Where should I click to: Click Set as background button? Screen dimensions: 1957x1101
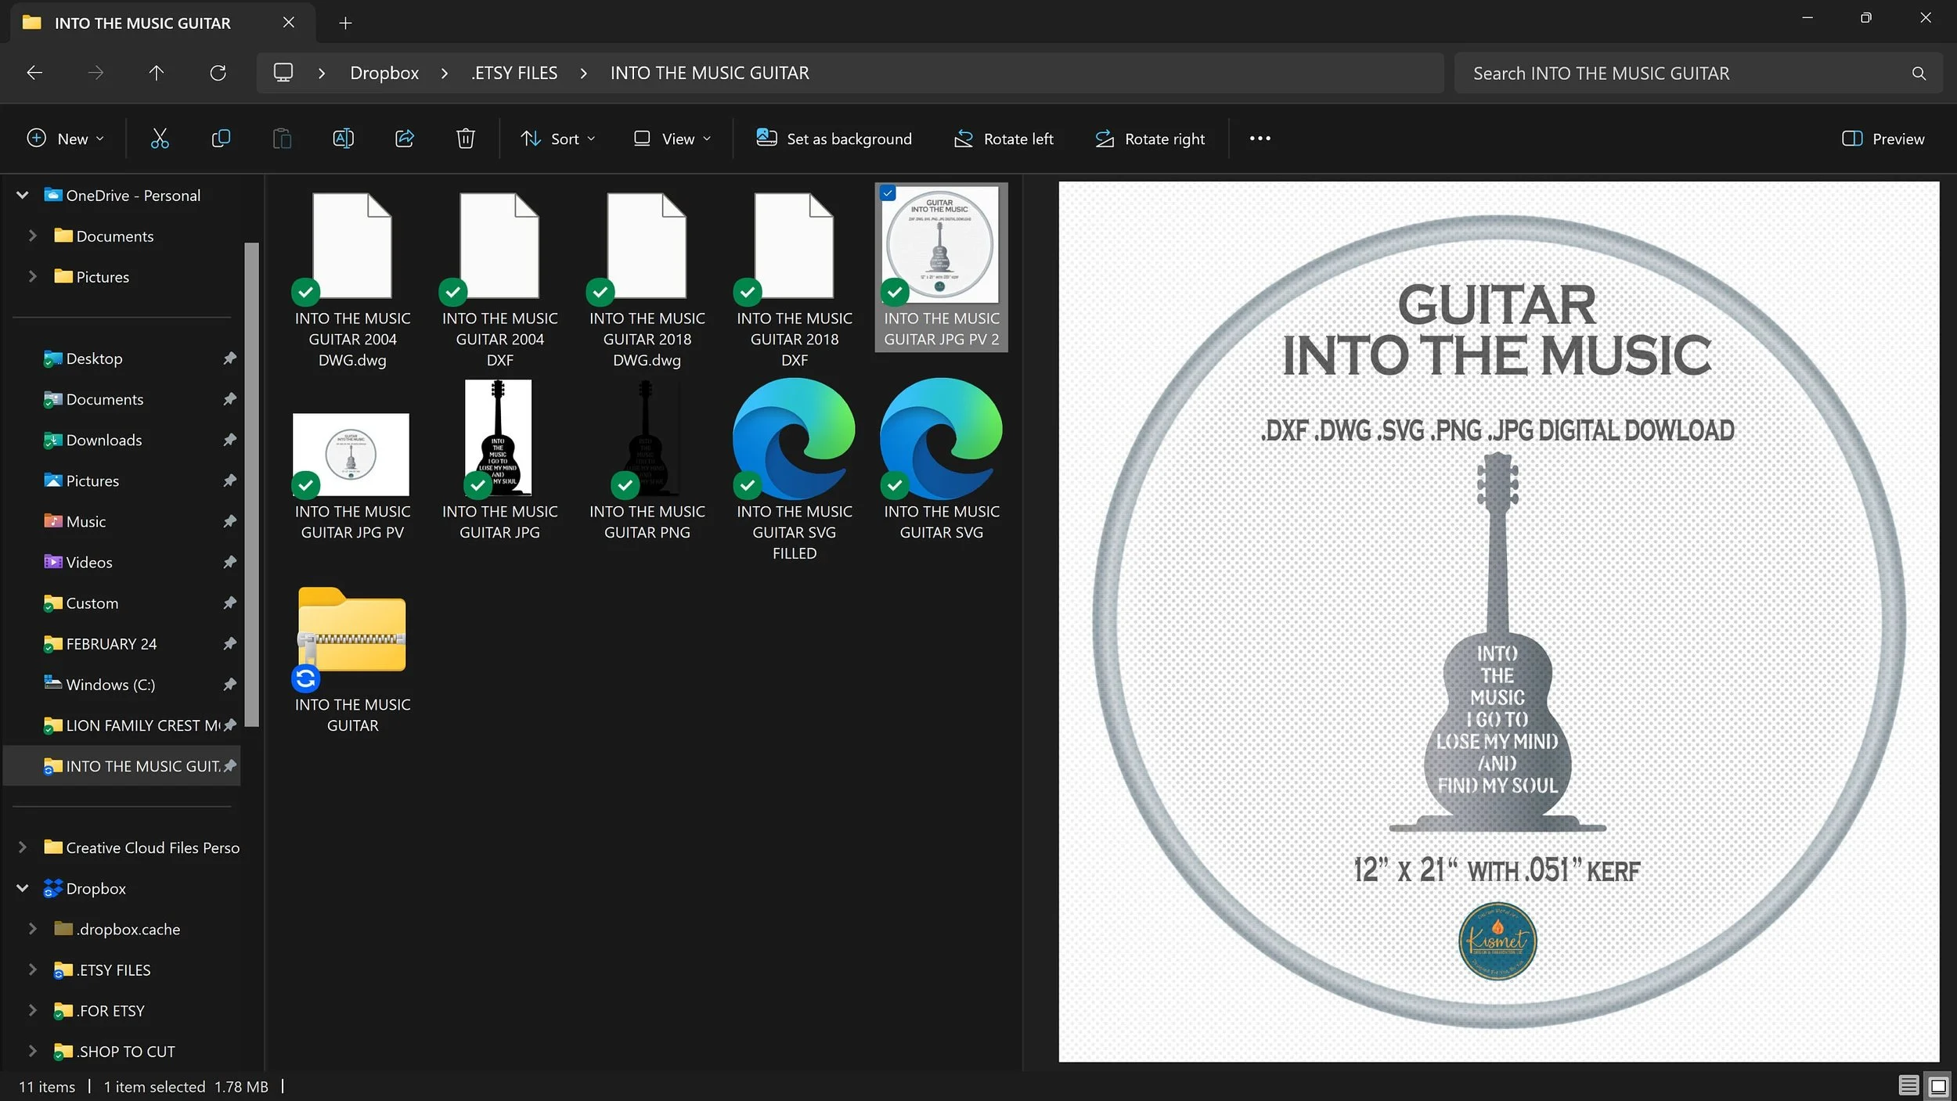click(834, 139)
